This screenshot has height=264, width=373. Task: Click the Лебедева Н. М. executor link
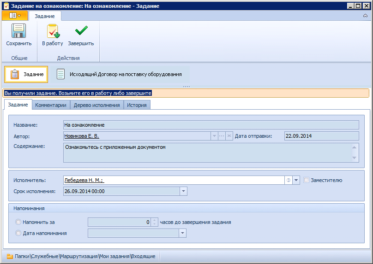click(x=84, y=180)
